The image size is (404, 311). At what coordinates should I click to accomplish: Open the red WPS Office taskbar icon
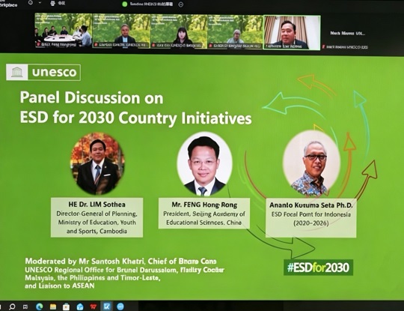[94, 307]
